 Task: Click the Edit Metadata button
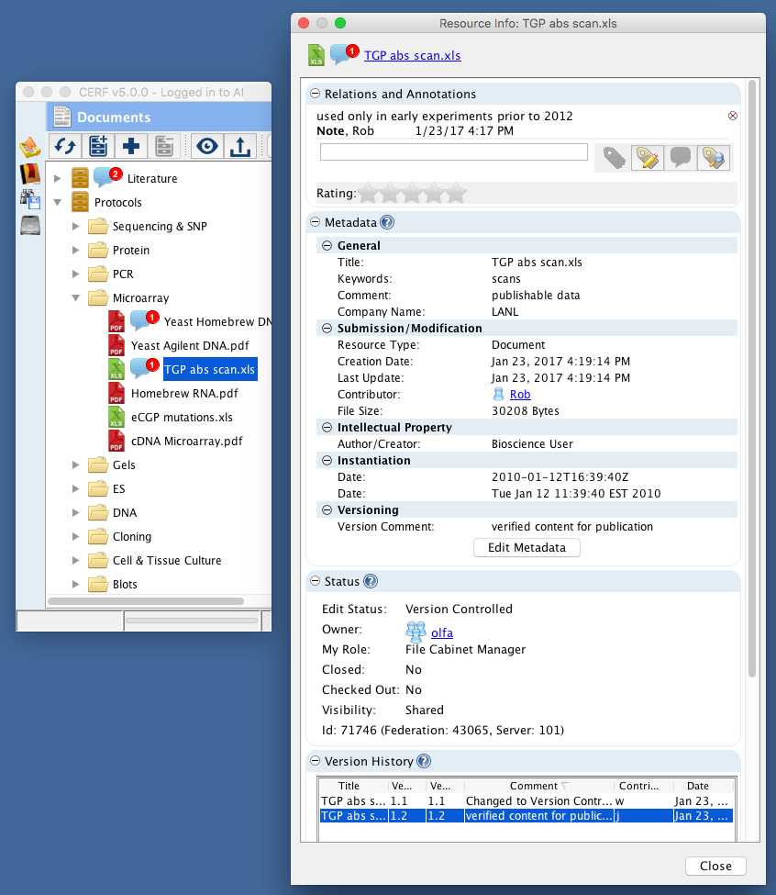tap(527, 547)
